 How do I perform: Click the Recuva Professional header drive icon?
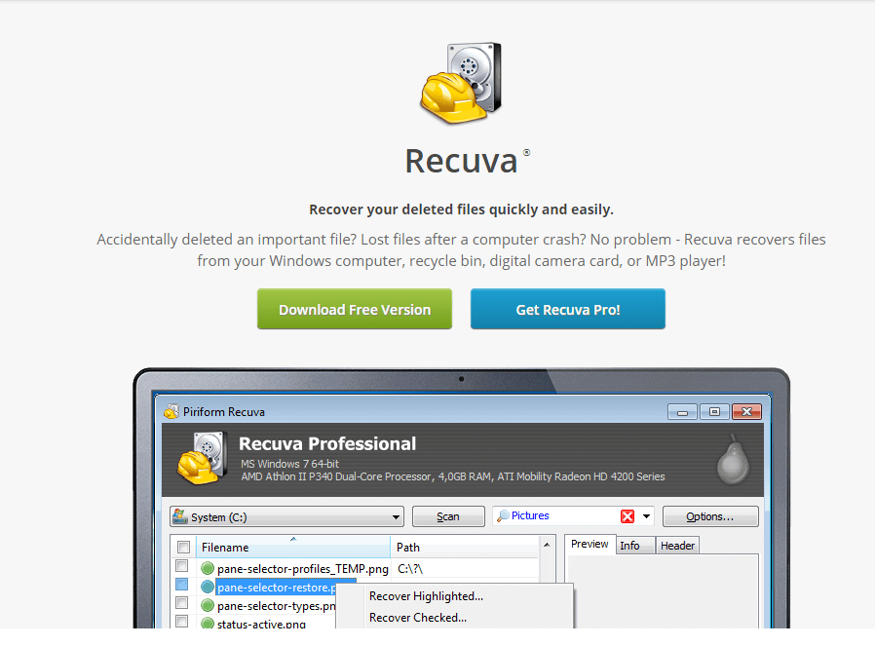point(203,457)
